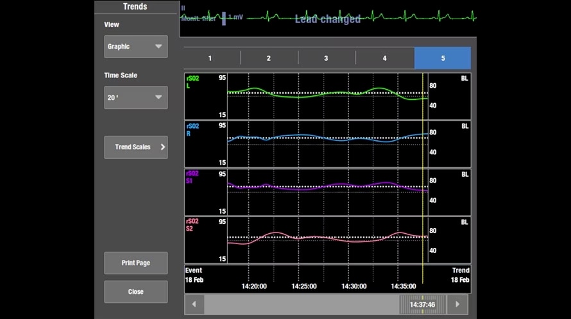Open the Time Scale dropdown showing 20'
The width and height of the screenshot is (571, 319).
click(135, 97)
